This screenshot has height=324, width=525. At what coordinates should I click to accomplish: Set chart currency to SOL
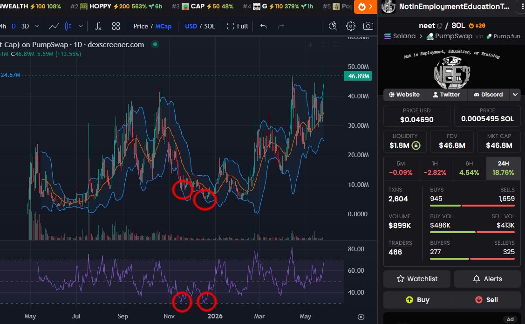pos(210,26)
